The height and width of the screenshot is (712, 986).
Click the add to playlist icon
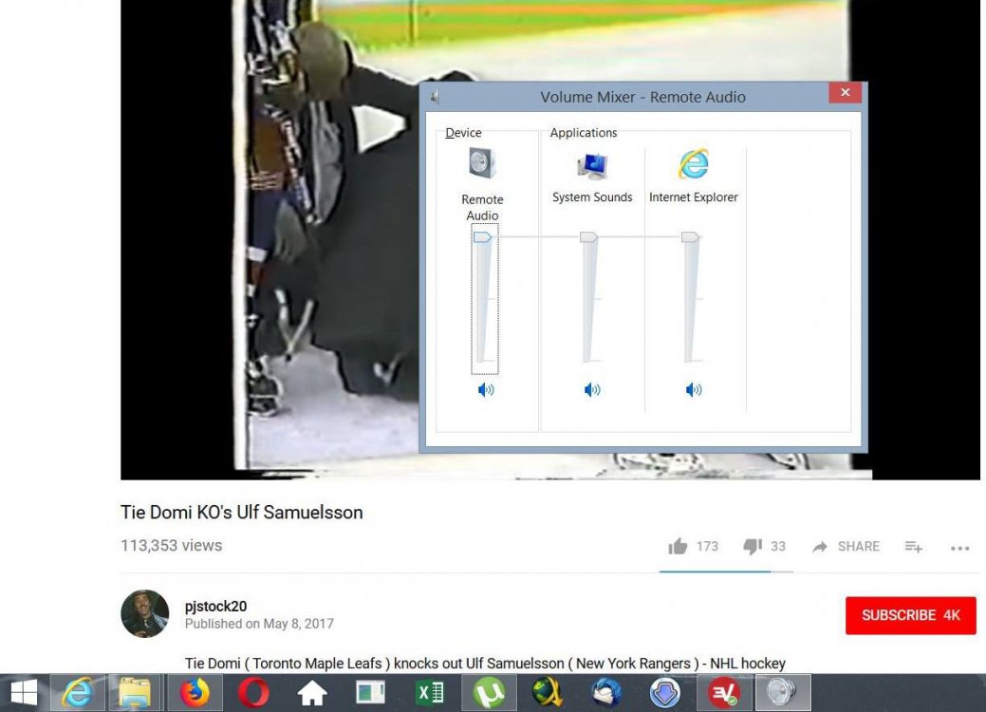click(913, 546)
